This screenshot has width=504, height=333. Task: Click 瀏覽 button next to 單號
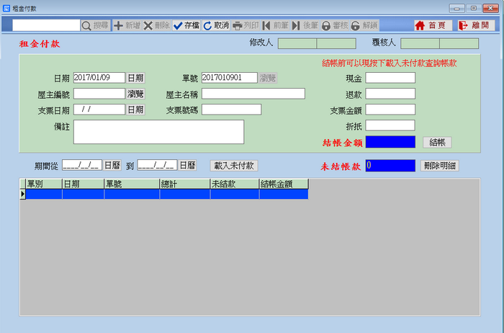pyautogui.click(x=268, y=78)
